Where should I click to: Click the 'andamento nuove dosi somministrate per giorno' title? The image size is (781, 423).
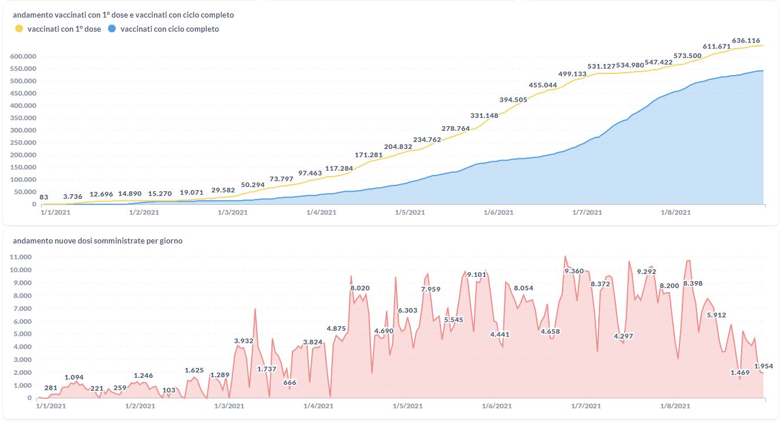point(97,241)
